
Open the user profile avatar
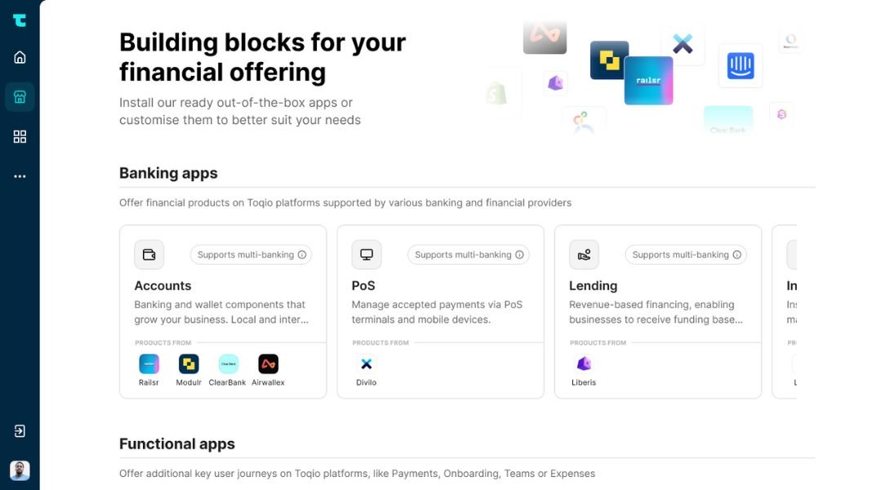coord(20,470)
